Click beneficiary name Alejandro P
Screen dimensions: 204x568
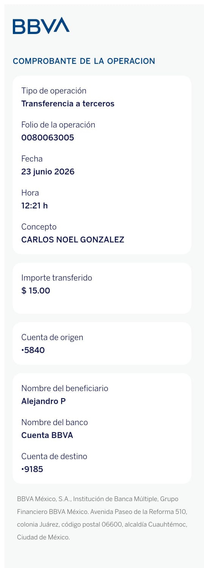(44, 401)
